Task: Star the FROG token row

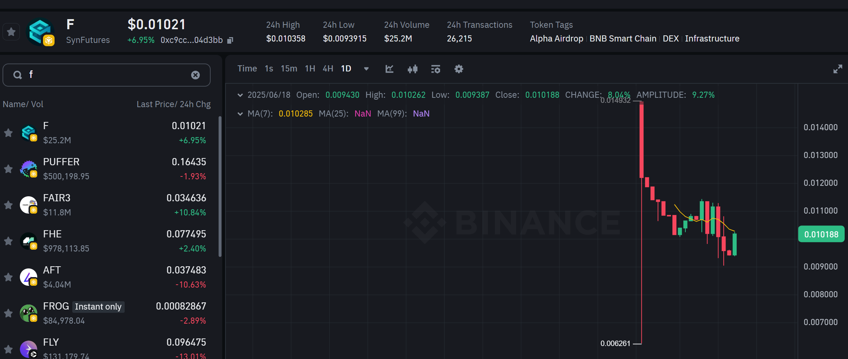Action: pyautogui.click(x=8, y=313)
